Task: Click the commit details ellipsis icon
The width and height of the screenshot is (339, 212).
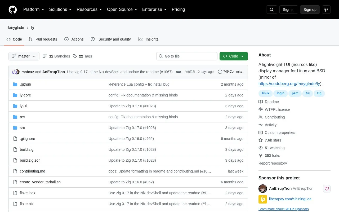Action: pyautogui.click(x=179, y=72)
